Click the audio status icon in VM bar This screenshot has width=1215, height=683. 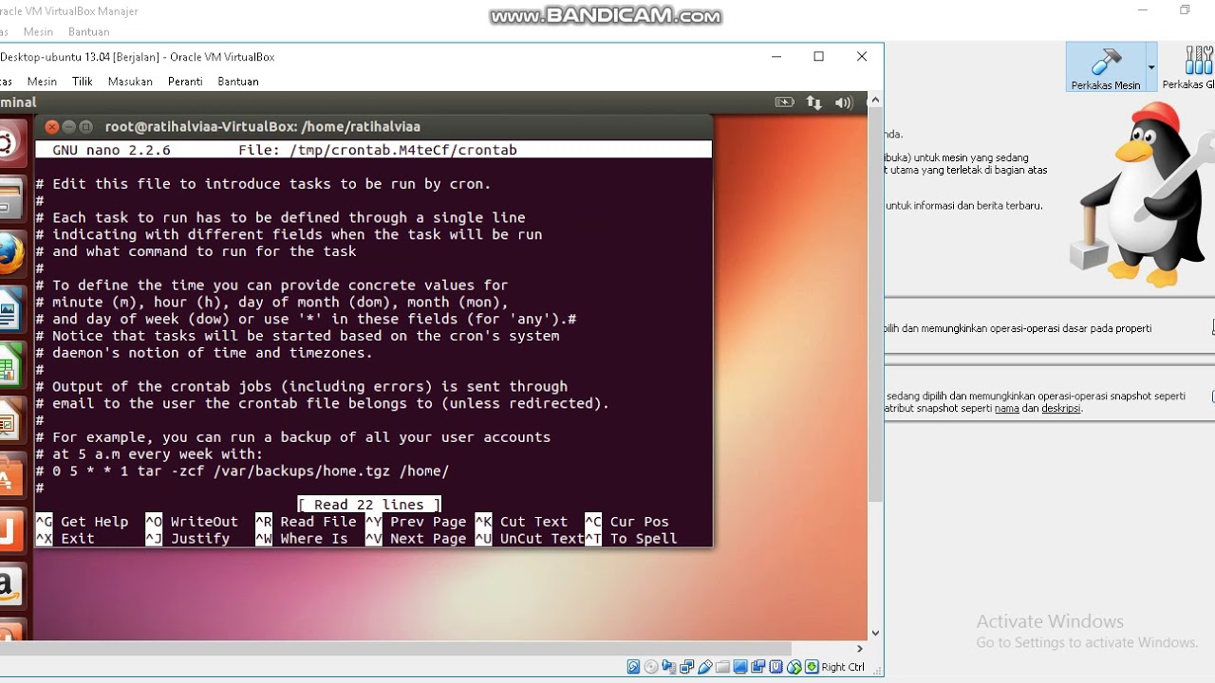click(669, 667)
